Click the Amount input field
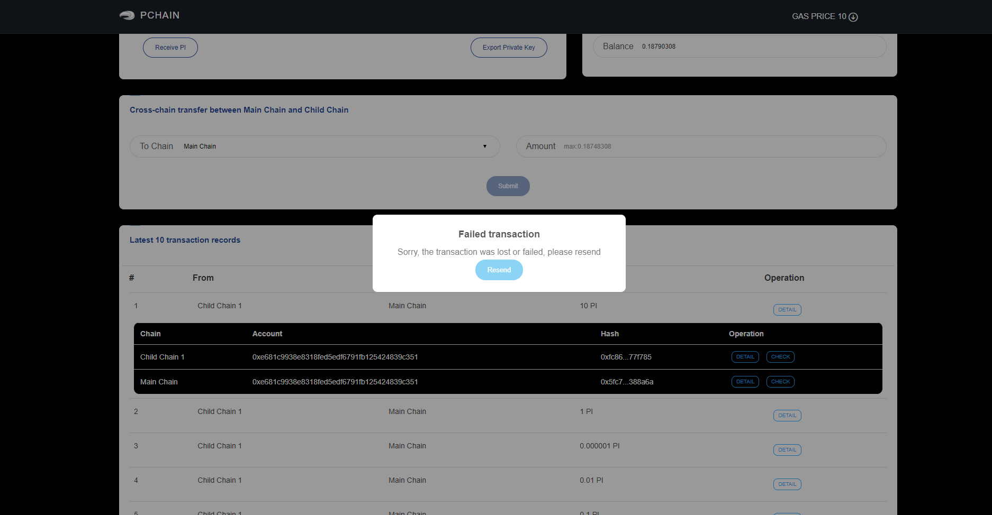 [x=720, y=146]
